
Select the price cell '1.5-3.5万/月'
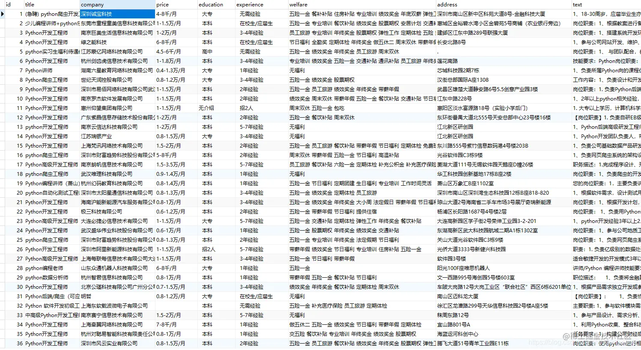point(176,165)
